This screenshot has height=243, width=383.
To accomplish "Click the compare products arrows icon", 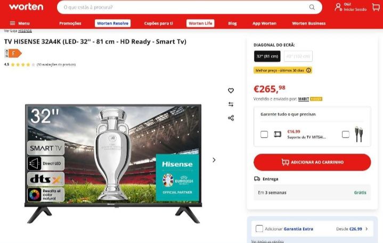I will [x=231, y=104].
